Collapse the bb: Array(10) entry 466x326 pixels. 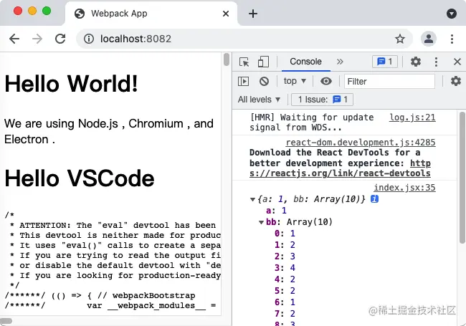tap(261, 222)
